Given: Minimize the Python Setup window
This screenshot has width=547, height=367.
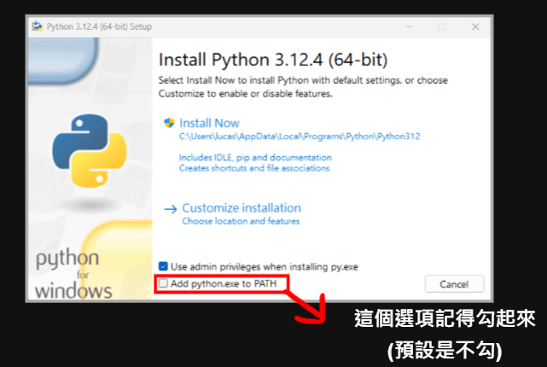Looking at the screenshot, I should [x=409, y=26].
